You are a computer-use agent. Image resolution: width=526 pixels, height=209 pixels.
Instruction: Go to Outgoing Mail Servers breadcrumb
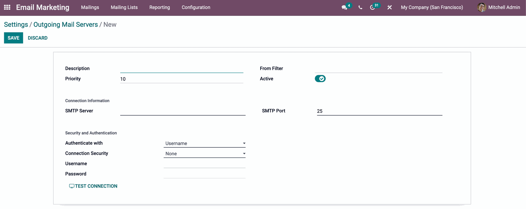(x=65, y=24)
